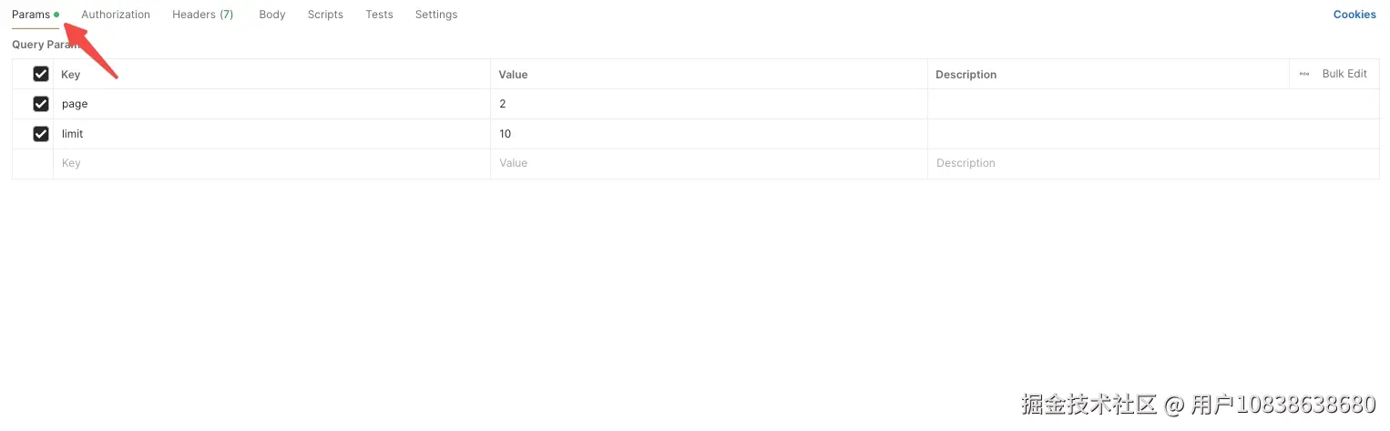Select the Body tab
Viewport: 1390px width, 431px height.
pyautogui.click(x=271, y=15)
